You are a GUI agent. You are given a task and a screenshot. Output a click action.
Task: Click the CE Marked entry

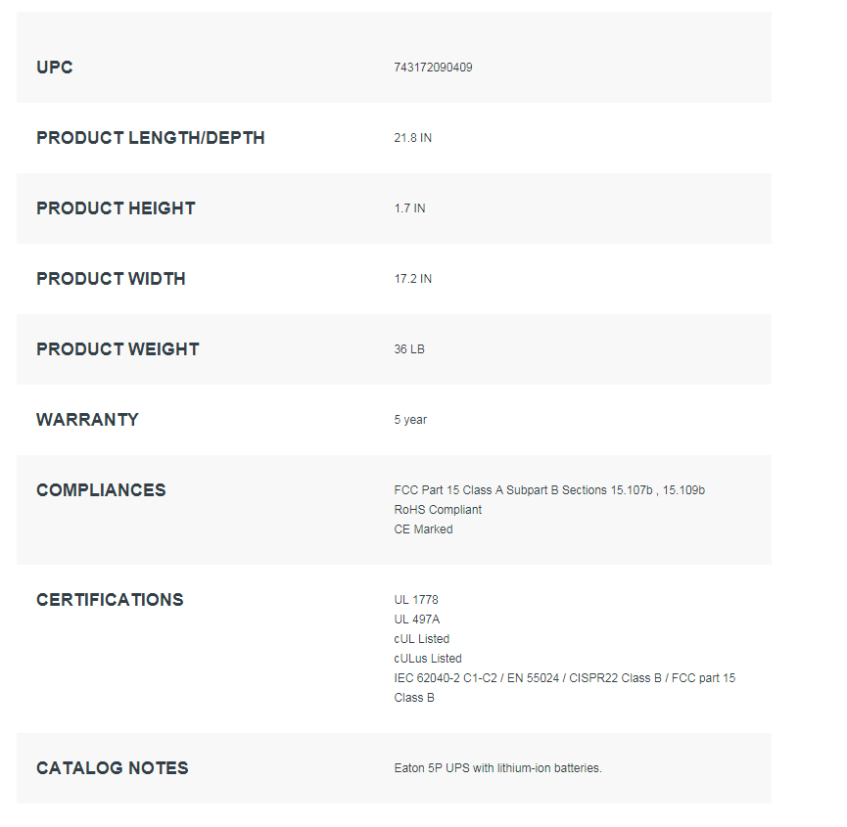[x=423, y=529]
